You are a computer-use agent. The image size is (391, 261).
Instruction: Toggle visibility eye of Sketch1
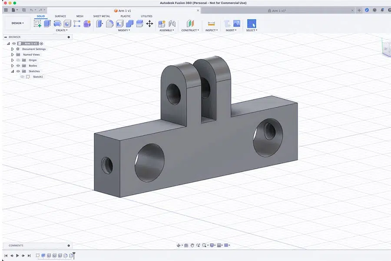(22, 77)
